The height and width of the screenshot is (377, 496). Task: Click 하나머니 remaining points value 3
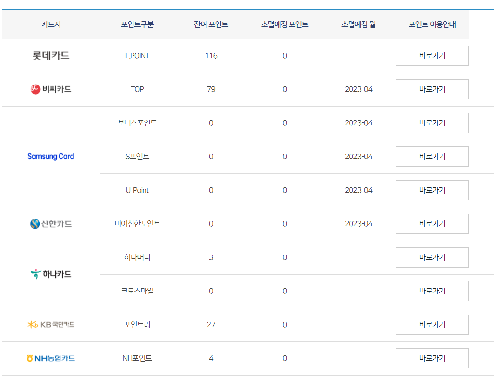tap(211, 257)
